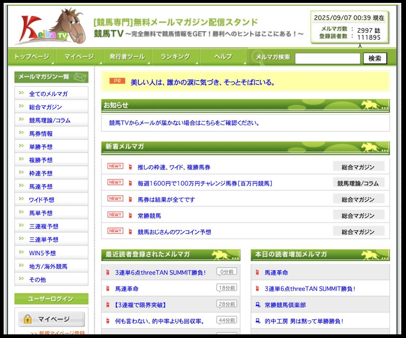Click the メルマガ検索 text input field
This screenshot has width=406, height=338.
(327, 58)
